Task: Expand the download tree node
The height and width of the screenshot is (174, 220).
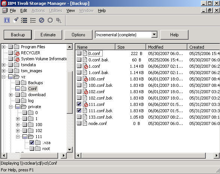Action: click(10, 95)
